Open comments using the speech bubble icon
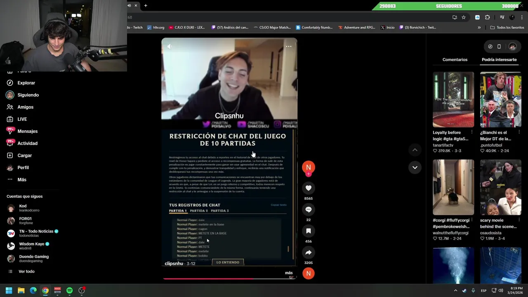Screen dimensions: 528x297 pyautogui.click(x=308, y=210)
